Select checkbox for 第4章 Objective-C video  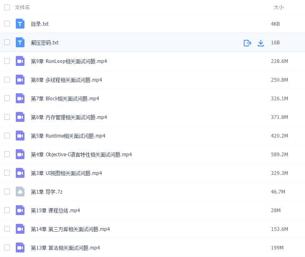pos(7,154)
